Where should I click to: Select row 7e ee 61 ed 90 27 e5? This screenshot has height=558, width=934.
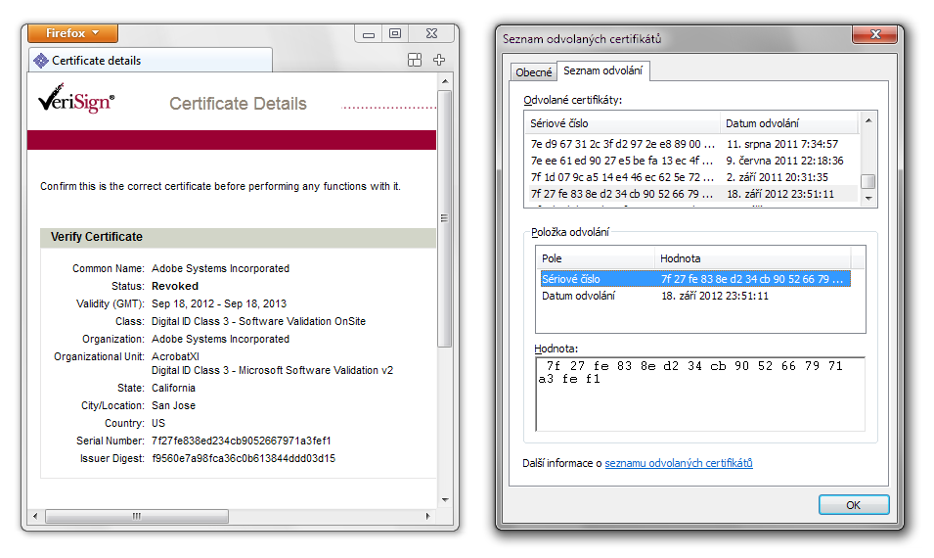[x=691, y=161]
